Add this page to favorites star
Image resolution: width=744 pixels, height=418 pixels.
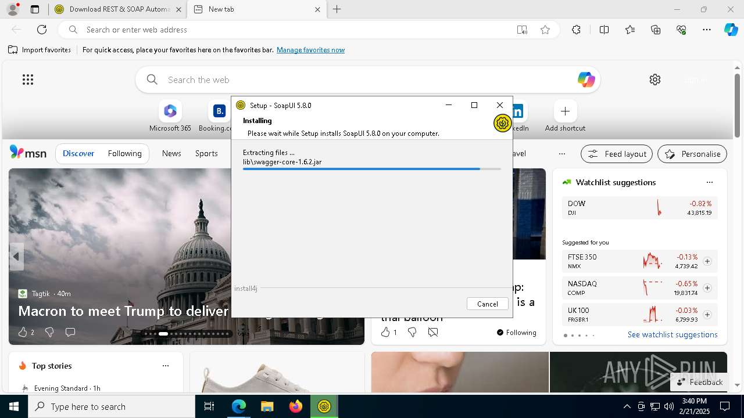click(x=545, y=30)
